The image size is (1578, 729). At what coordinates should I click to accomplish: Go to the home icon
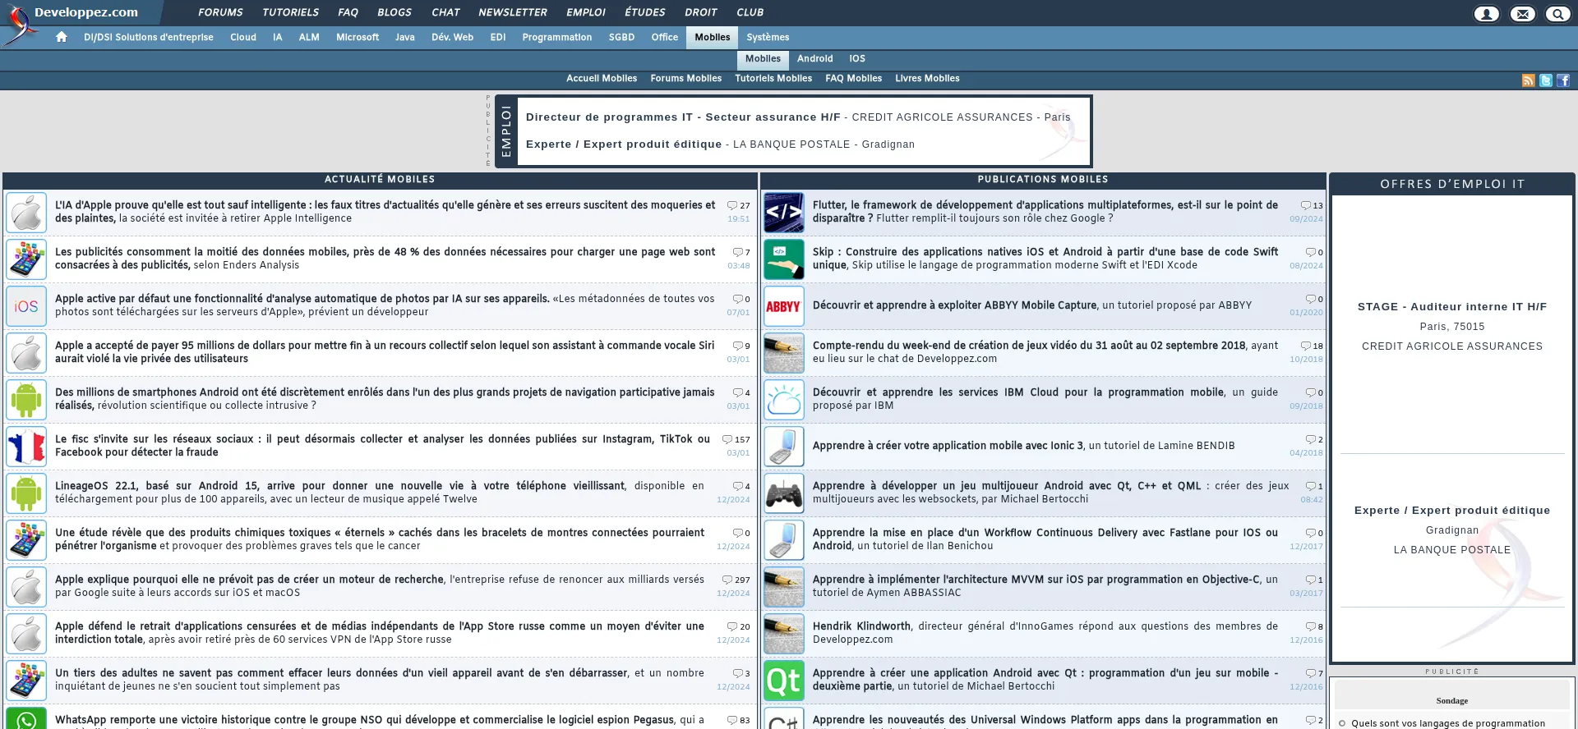pyautogui.click(x=62, y=37)
